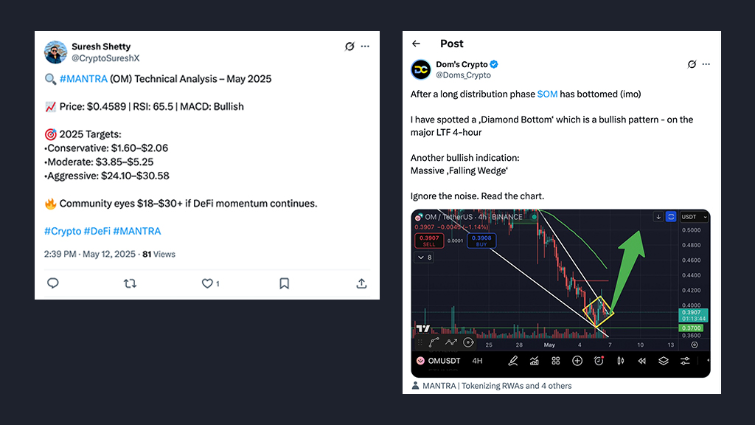The width and height of the screenshot is (755, 425).
Task: Share Suresh Shetty's tweet via upload icon
Action: pyautogui.click(x=361, y=283)
